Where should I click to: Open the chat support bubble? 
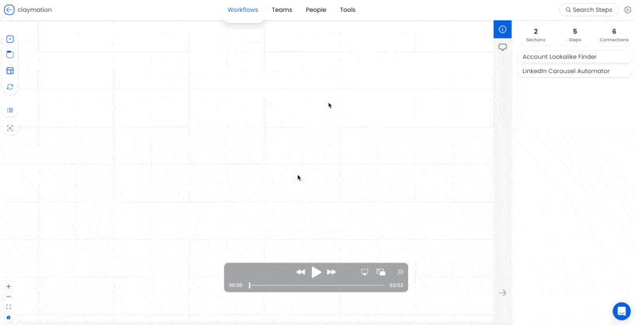click(622, 311)
